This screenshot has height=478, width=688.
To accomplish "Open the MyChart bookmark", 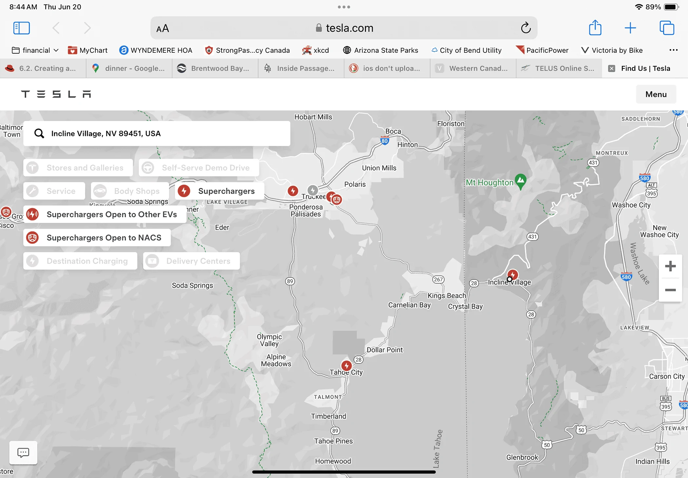I will tap(87, 50).
